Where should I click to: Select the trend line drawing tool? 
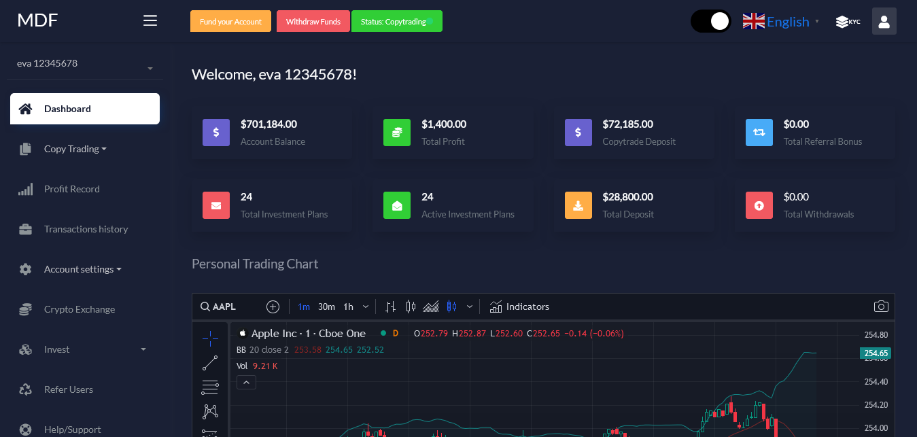tap(210, 363)
